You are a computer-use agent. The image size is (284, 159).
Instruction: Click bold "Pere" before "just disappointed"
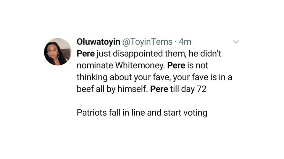point(85,54)
